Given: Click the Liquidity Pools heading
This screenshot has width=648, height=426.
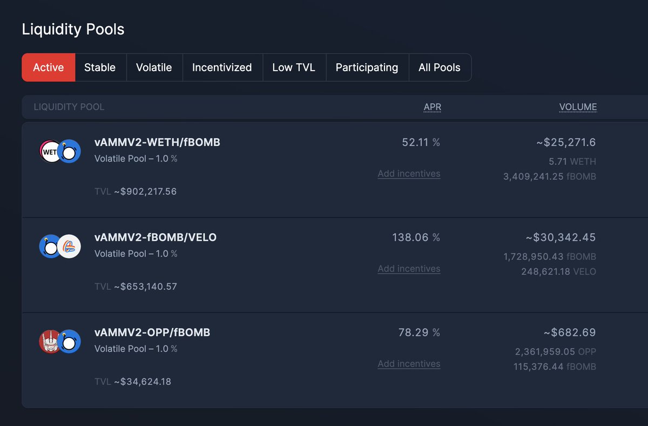Looking at the screenshot, I should [x=73, y=29].
